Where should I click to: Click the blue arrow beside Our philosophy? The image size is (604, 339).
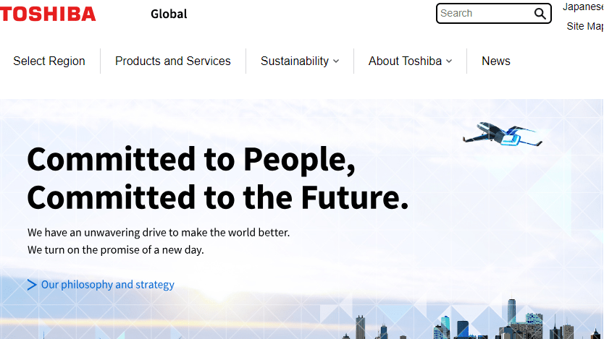pyautogui.click(x=32, y=285)
